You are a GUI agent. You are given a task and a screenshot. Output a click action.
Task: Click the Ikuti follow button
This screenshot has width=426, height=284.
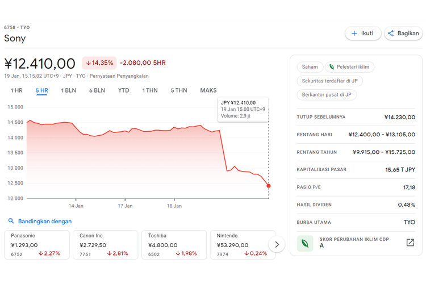click(363, 34)
